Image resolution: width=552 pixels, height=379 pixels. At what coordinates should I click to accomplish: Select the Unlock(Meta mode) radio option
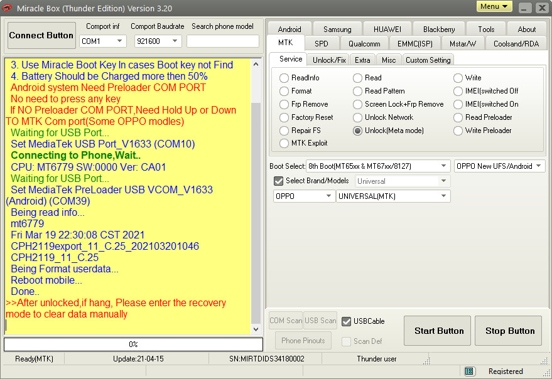pyautogui.click(x=357, y=131)
